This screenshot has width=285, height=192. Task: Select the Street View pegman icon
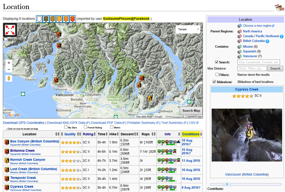point(9,78)
